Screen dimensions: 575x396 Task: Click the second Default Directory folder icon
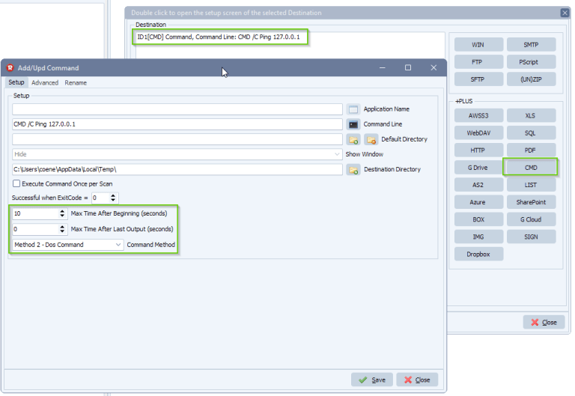[371, 140]
